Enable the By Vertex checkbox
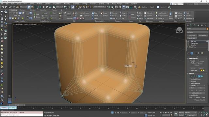Viewport: 209px width, 117px height. pos(190,81)
